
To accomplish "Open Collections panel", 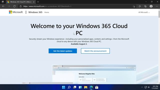I will tap(145, 6).
